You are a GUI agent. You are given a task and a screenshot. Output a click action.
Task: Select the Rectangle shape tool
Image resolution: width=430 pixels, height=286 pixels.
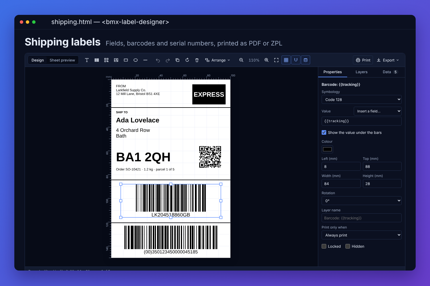coord(126,60)
